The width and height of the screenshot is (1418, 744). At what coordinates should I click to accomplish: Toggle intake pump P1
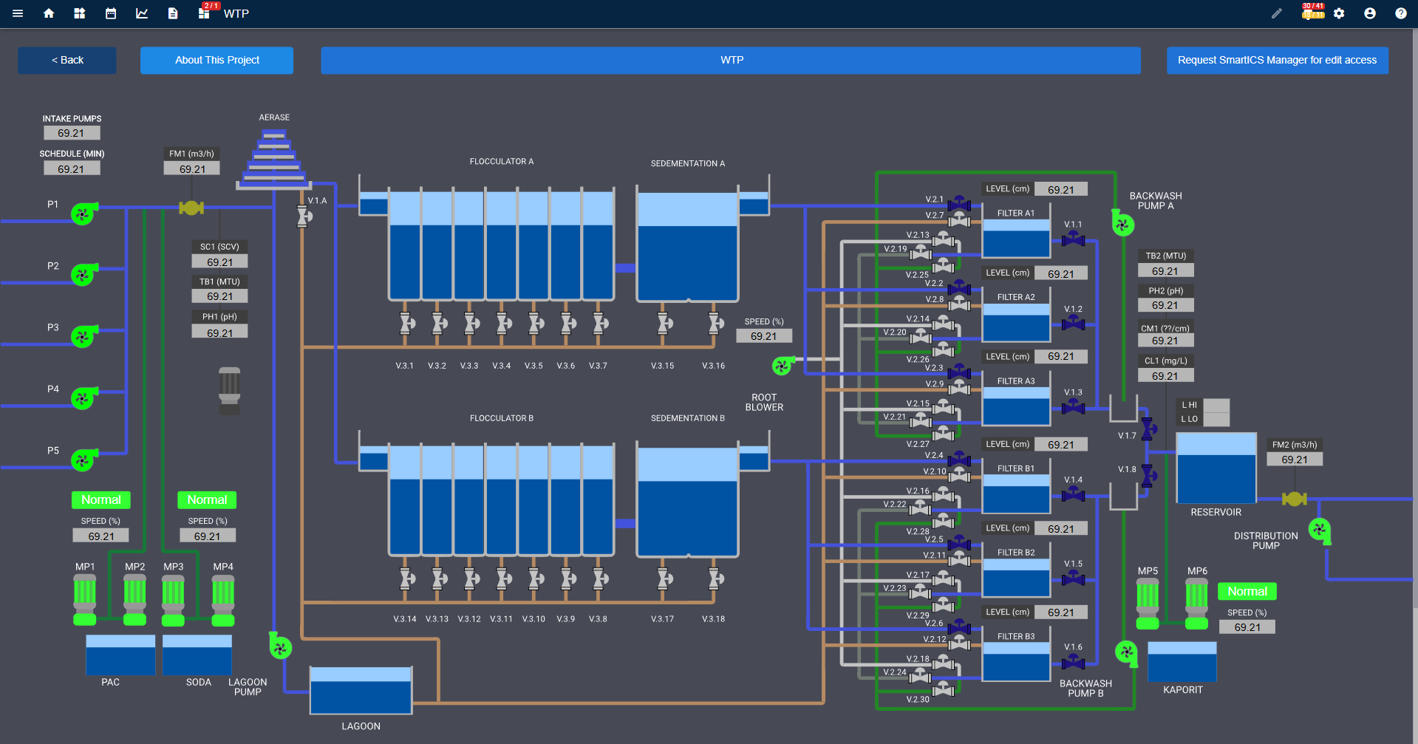tap(83, 214)
